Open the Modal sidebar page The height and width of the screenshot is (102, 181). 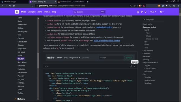click(x=20, y=56)
